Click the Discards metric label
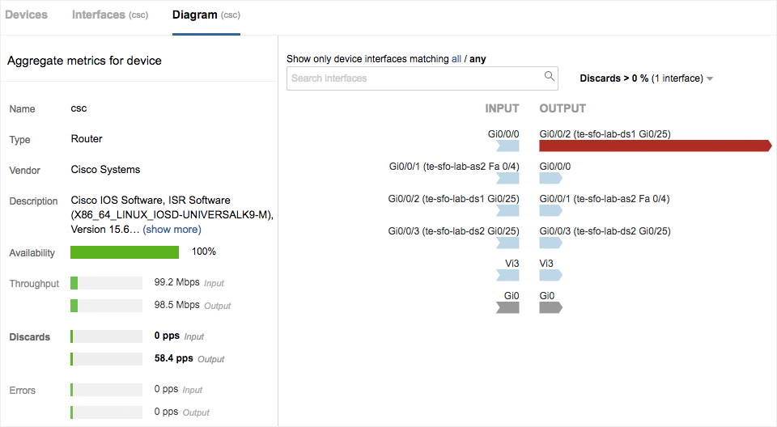 click(x=30, y=337)
